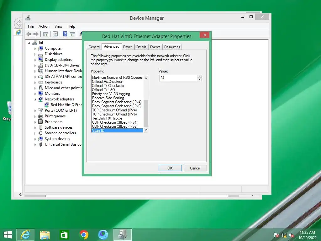This screenshot has width=321, height=241.
Task: Expand the Ports (COM & LPT) node
Action: [35, 111]
